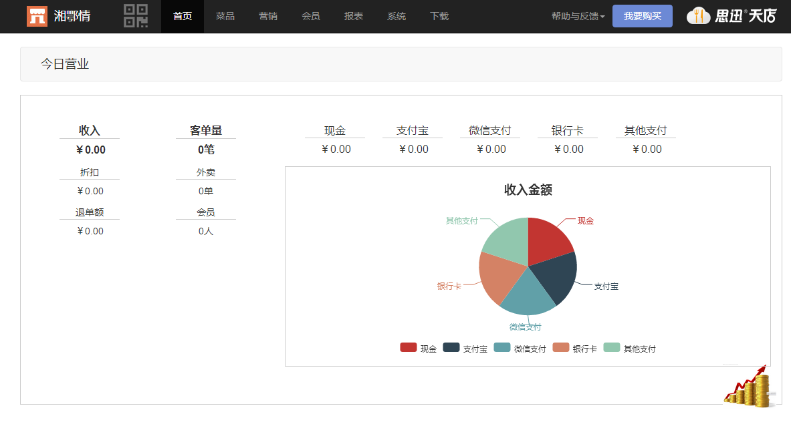
Task: Open the 营销 menu
Action: pos(268,16)
